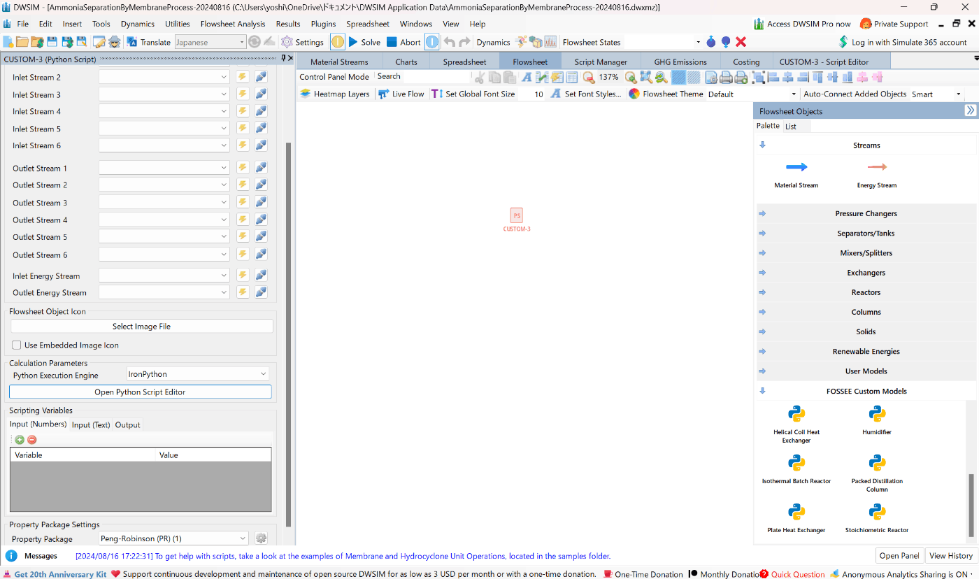Click the flowsheet Search input field
979x579 pixels.
pos(437,77)
